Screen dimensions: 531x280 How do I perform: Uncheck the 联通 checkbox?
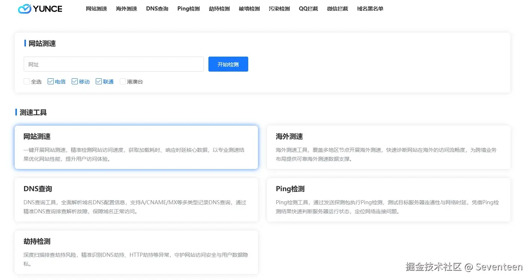click(99, 81)
